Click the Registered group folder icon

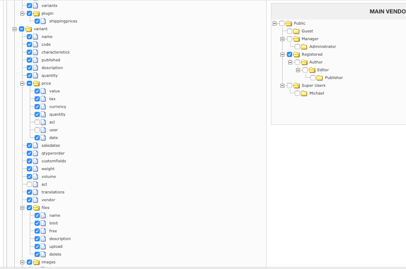(296, 54)
